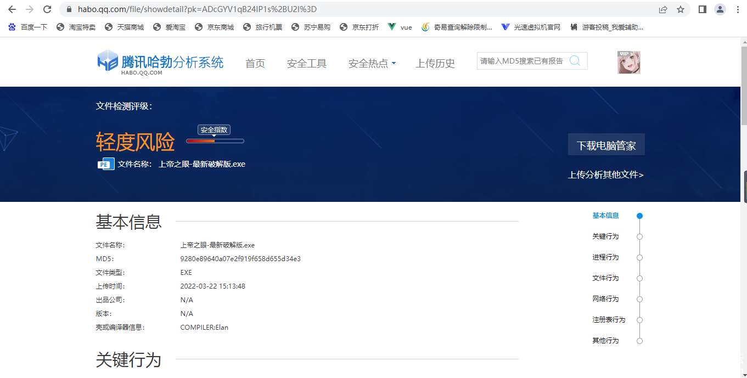Viewport: 747px width, 378px height.
Task: Click the 下载电脑管家 button
Action: (x=606, y=145)
